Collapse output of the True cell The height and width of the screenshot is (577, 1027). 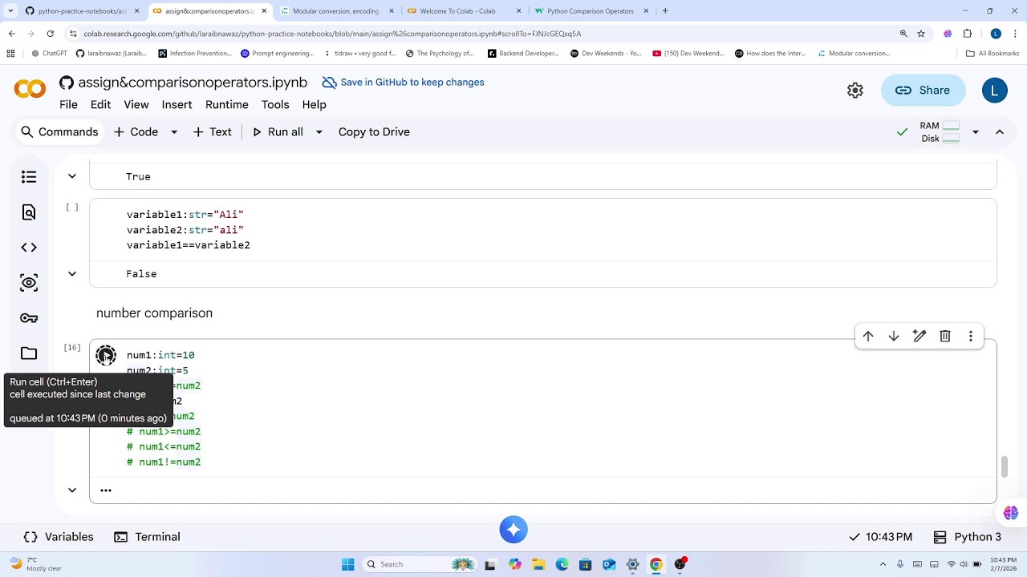click(72, 176)
